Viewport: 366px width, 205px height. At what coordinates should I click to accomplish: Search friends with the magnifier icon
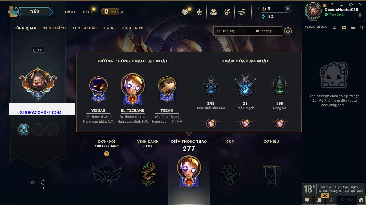tap(361, 27)
